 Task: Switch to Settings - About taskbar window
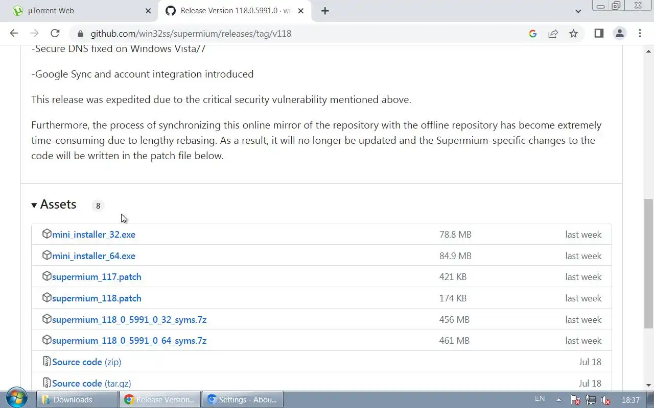coord(242,400)
